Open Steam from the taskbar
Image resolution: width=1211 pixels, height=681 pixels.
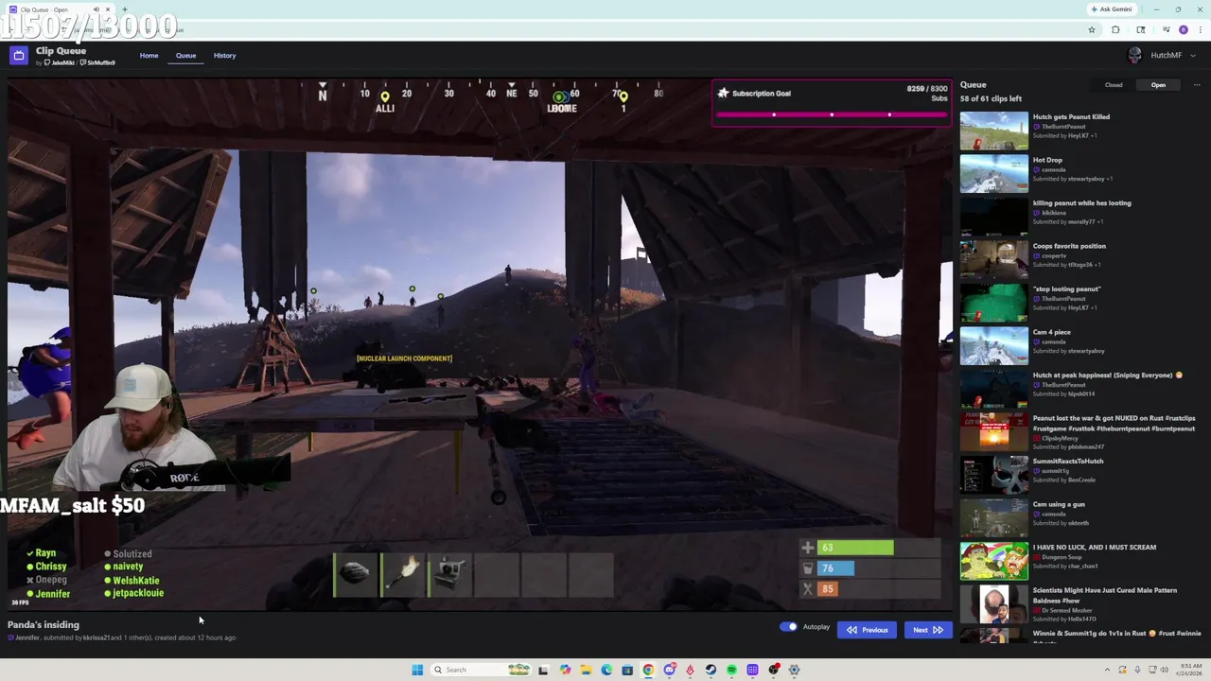click(711, 670)
